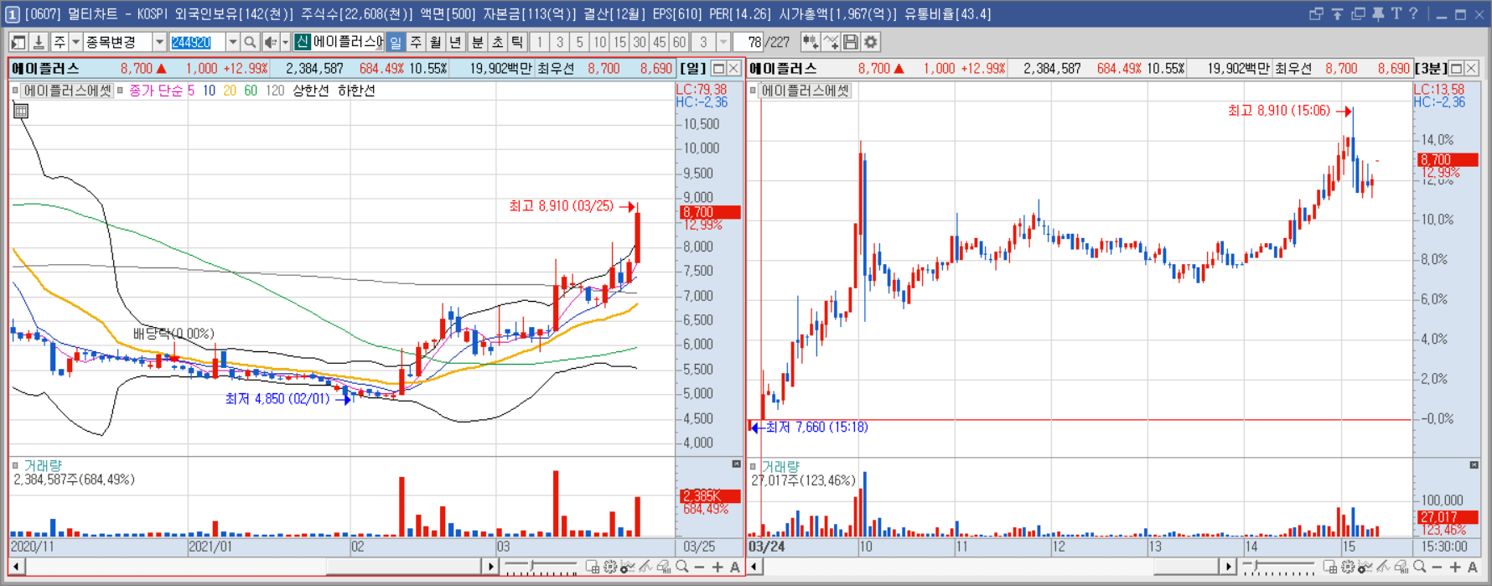Click the 신 green badge button
This screenshot has height=586, width=1492.
[x=302, y=42]
